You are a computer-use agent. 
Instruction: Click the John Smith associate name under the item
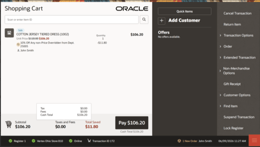click(27, 51)
